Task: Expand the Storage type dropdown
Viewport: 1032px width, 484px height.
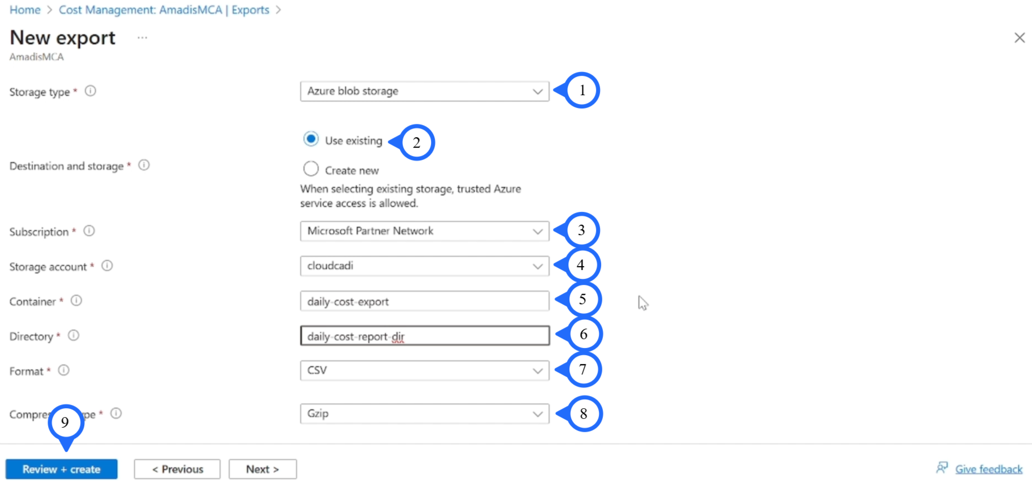Action: [424, 91]
